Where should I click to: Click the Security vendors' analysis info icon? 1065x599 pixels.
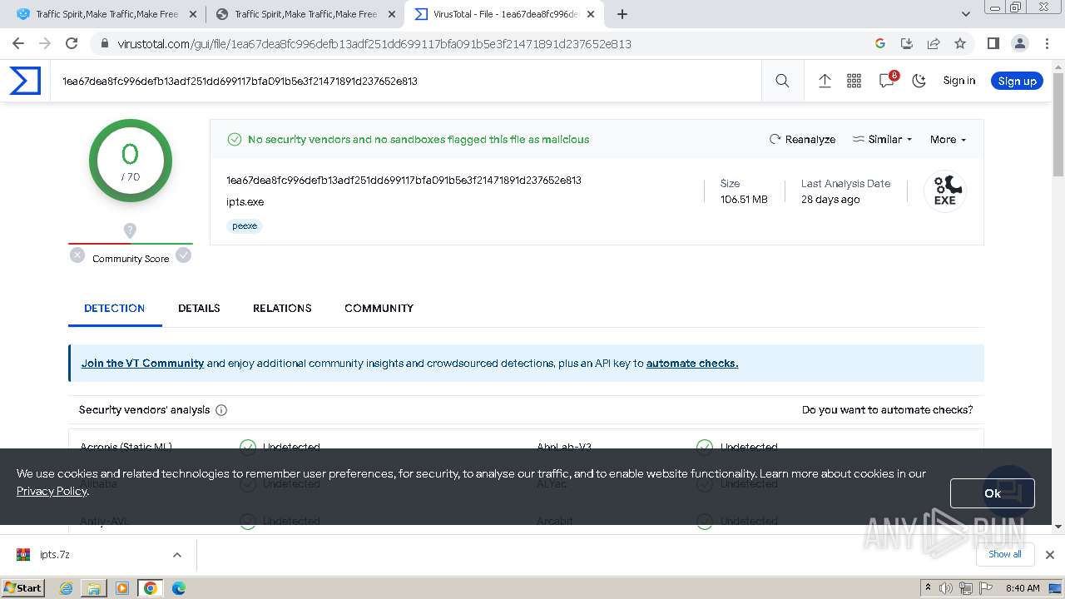[221, 410]
